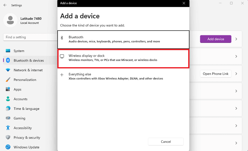Click the purple Add device button
The height and width of the screenshot is (151, 248).
tap(215, 39)
